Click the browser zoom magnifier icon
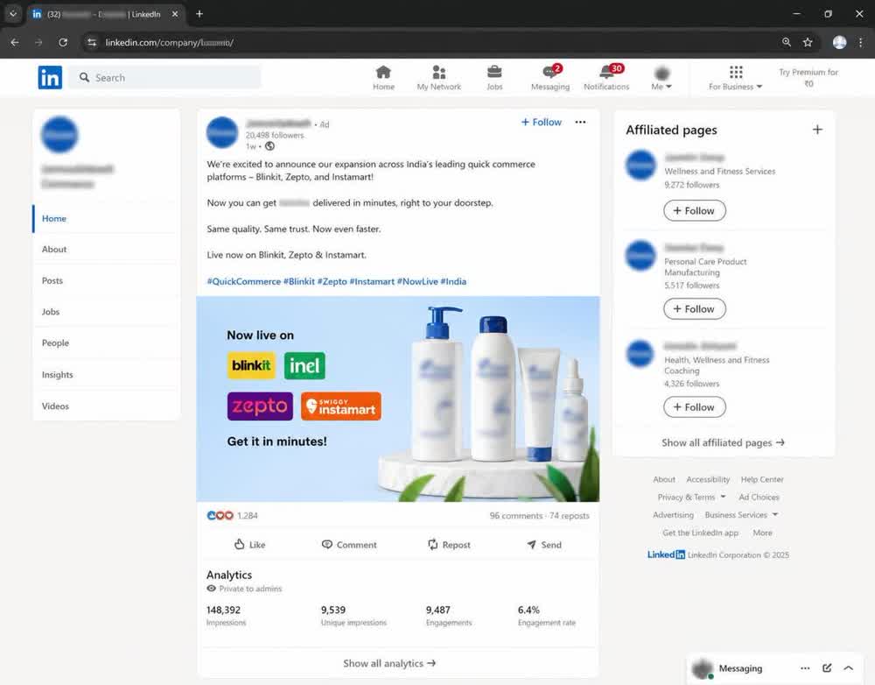This screenshot has width=875, height=685. click(x=787, y=42)
